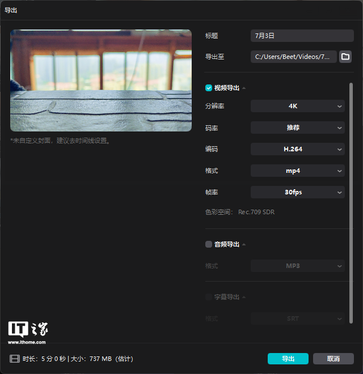Click the 标题 field containing 7月3日
The width and height of the screenshot is (363, 374).
(302, 36)
